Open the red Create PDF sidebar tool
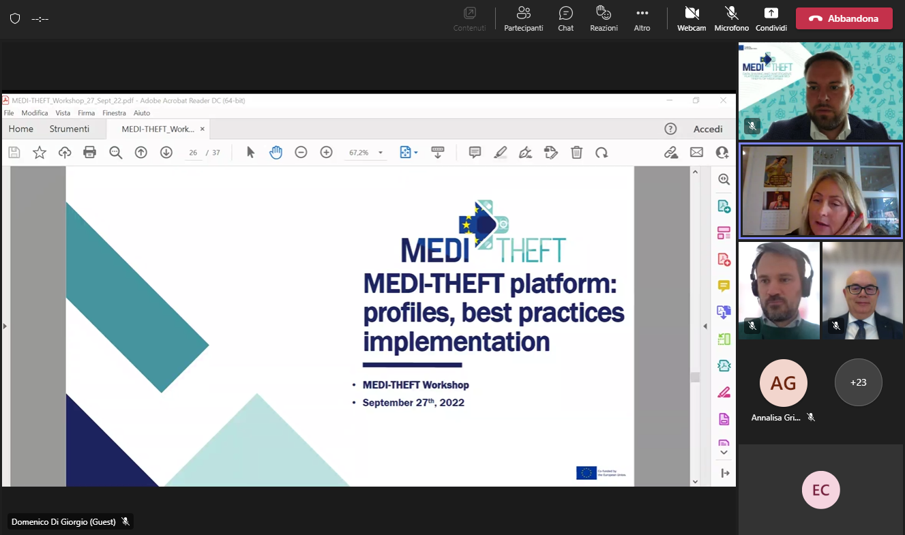The height and width of the screenshot is (535, 905). pyautogui.click(x=724, y=260)
